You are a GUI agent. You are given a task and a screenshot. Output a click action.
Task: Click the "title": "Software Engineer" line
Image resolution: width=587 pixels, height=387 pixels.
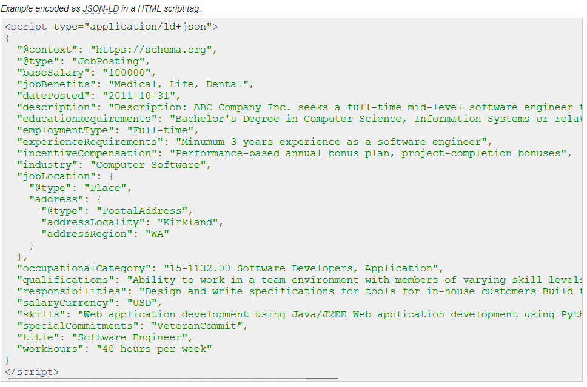pyautogui.click(x=104, y=338)
